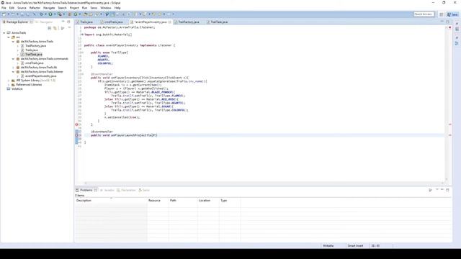Sort Problems by Path column

pos(183,201)
